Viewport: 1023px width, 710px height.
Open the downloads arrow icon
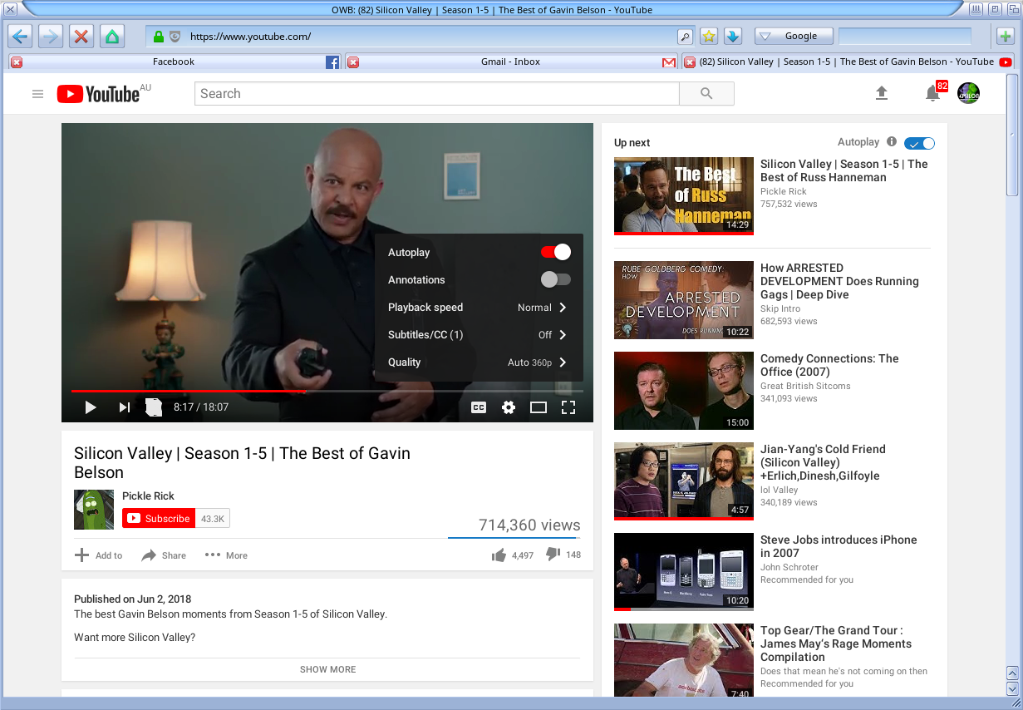pos(732,37)
